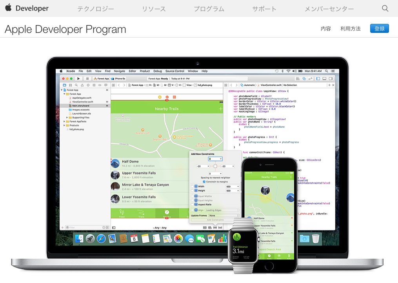Open the Debug menu in Xcode

[157, 71]
